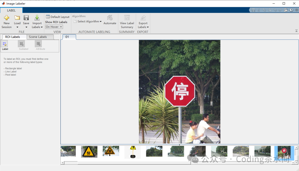The width and height of the screenshot is (299, 171).
Task: Open the help question mark icon
Action: (291, 10)
